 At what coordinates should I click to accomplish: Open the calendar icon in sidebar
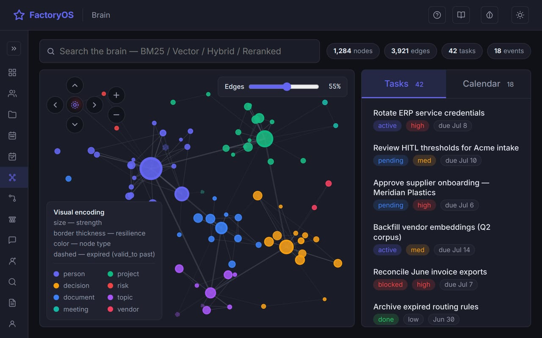12,136
